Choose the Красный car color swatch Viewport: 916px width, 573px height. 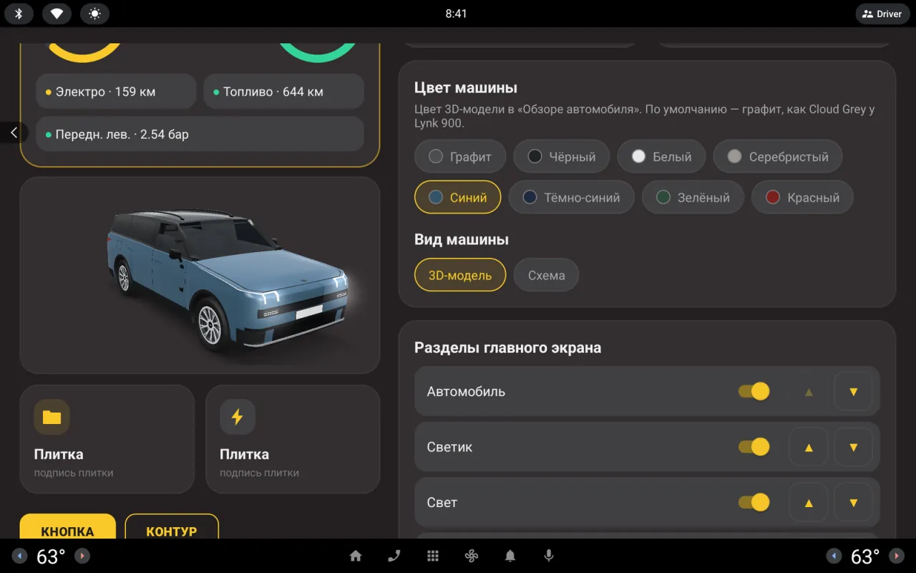coord(802,198)
